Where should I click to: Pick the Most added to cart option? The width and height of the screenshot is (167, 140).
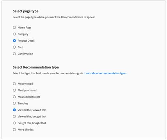[x=14, y=97]
